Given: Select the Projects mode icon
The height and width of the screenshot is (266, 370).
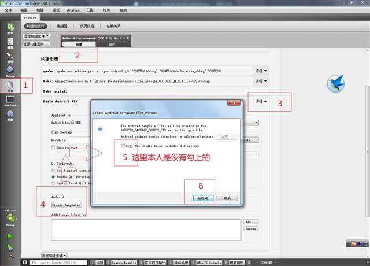Looking at the screenshot, I should pyautogui.click(x=10, y=86).
